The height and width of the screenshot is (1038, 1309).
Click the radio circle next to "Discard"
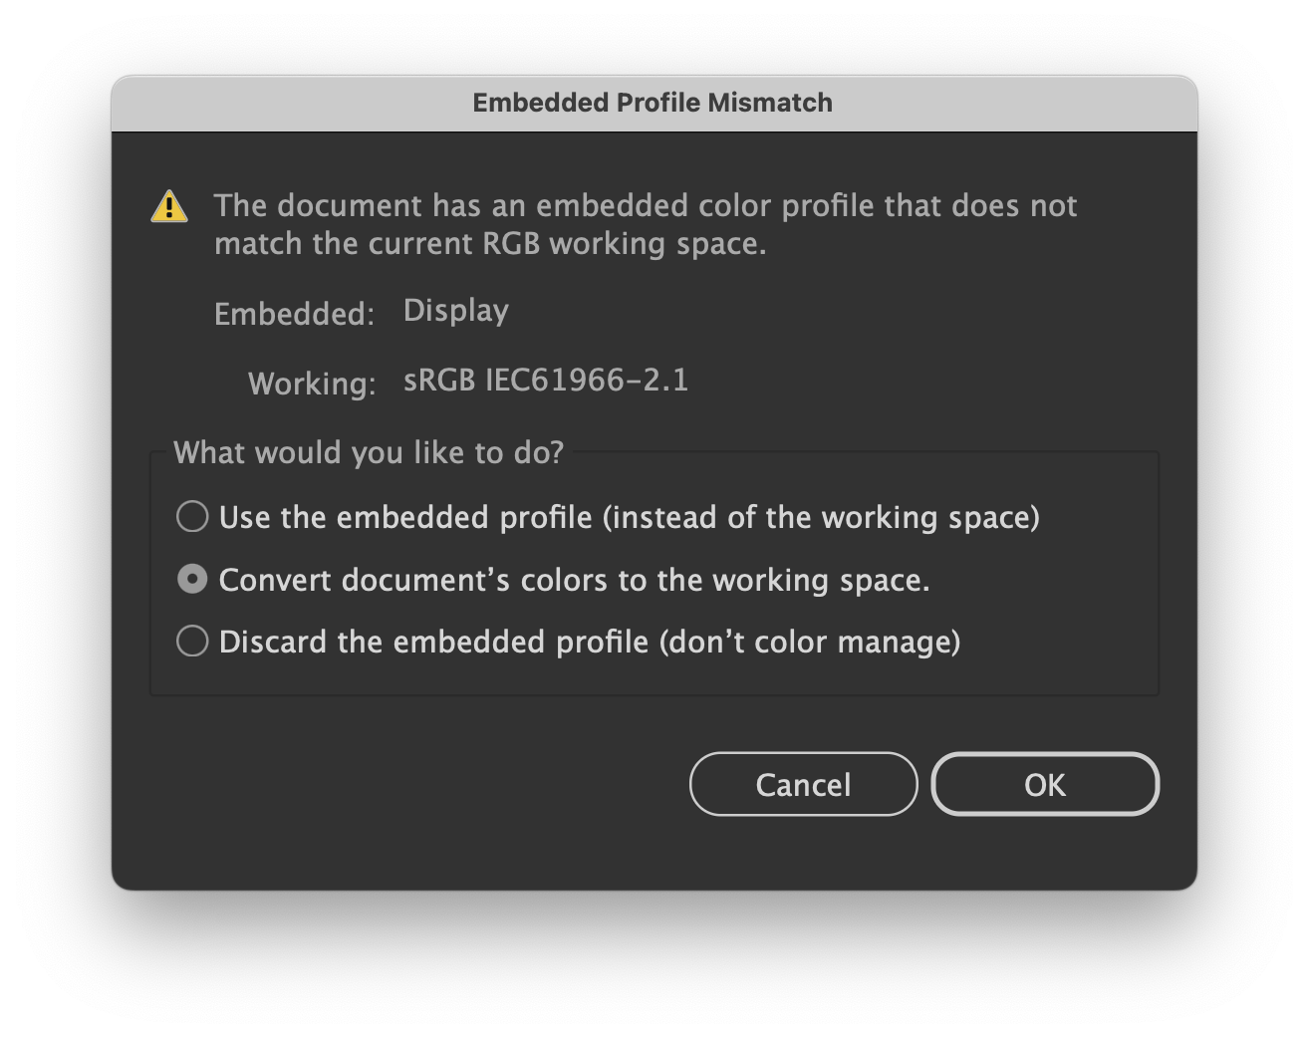(x=192, y=642)
